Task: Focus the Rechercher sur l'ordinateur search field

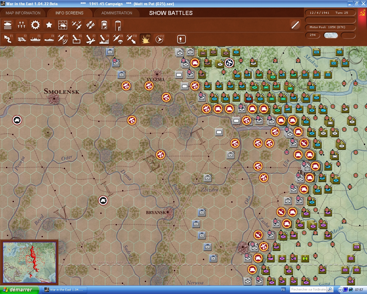Action: (x=309, y=290)
